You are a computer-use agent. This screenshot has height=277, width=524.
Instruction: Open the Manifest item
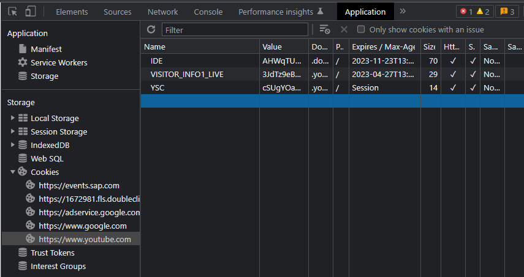tap(46, 49)
